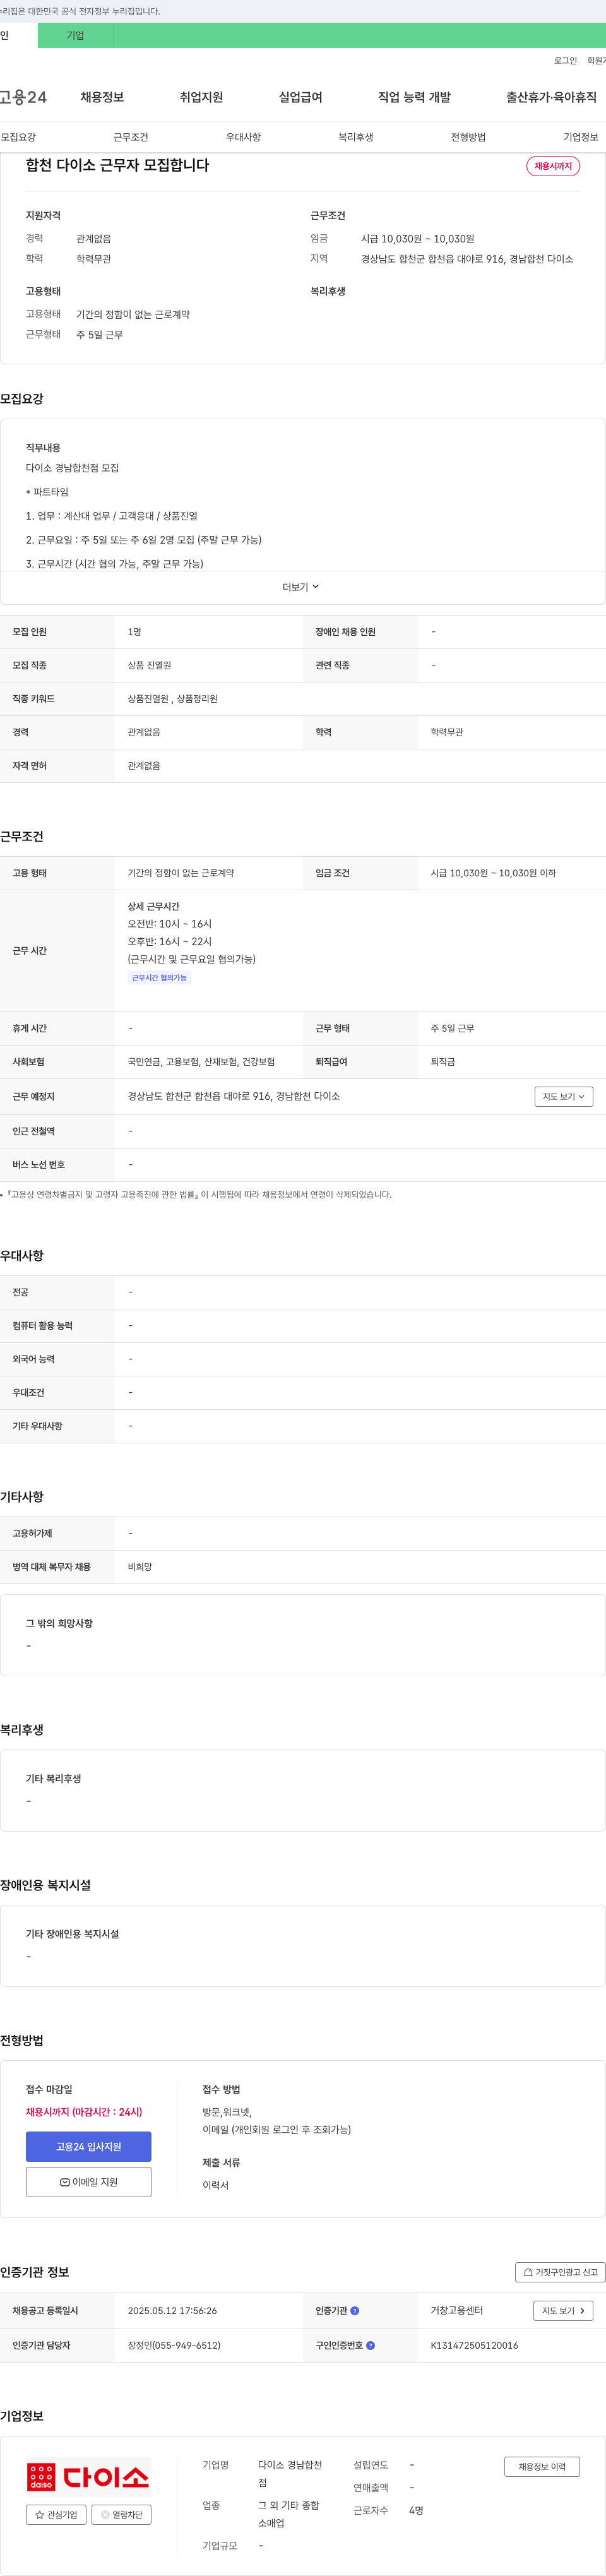Click the help icon next to 인증기관

[355, 2311]
